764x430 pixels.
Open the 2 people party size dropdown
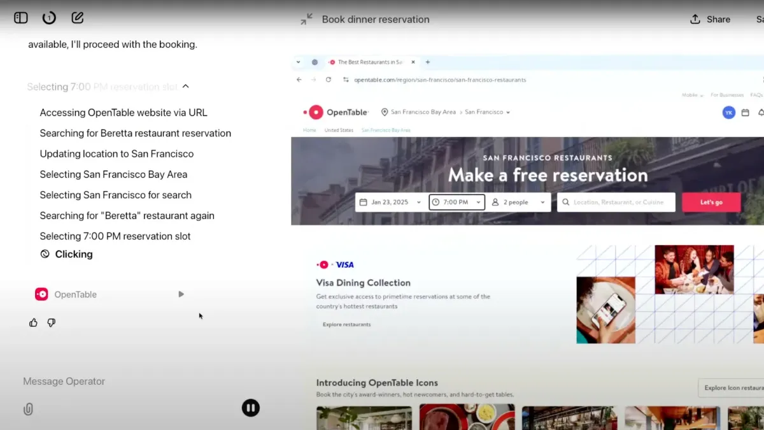point(520,202)
